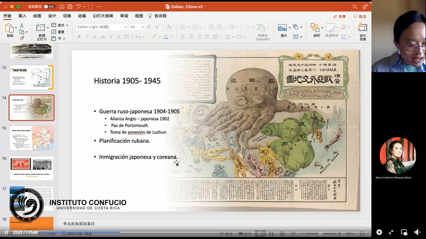Open the 审阅 tab
The height and width of the screenshot is (239, 426).
coord(124,16)
